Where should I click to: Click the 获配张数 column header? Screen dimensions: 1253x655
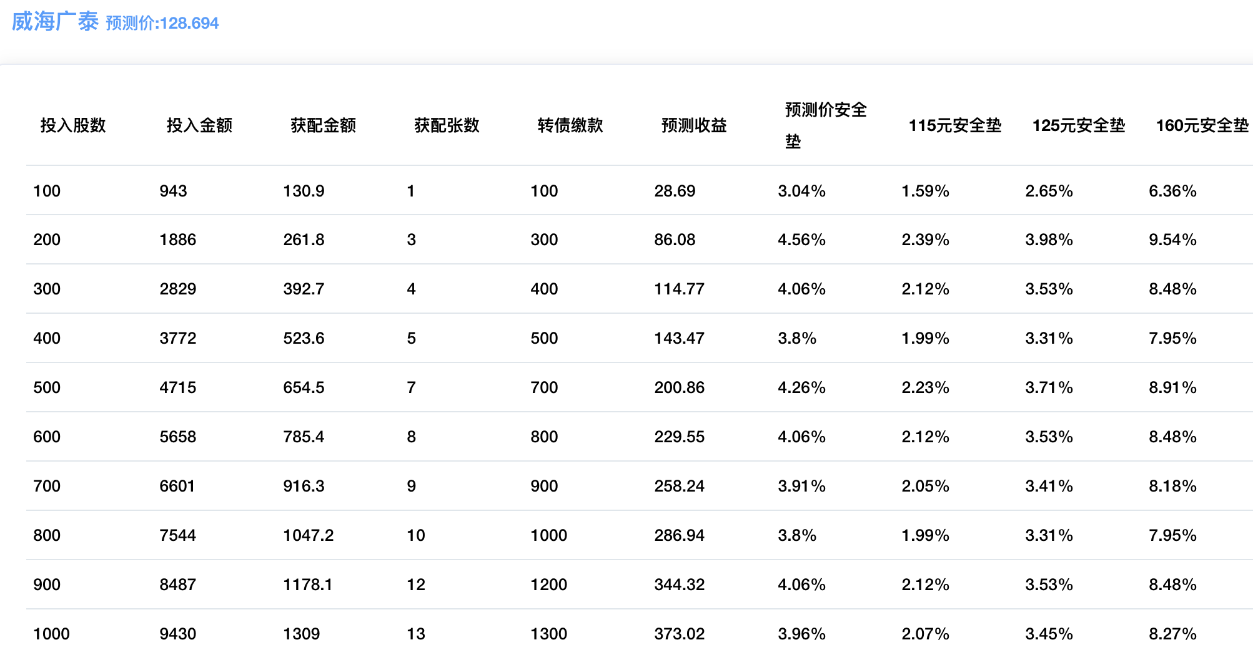[447, 125]
